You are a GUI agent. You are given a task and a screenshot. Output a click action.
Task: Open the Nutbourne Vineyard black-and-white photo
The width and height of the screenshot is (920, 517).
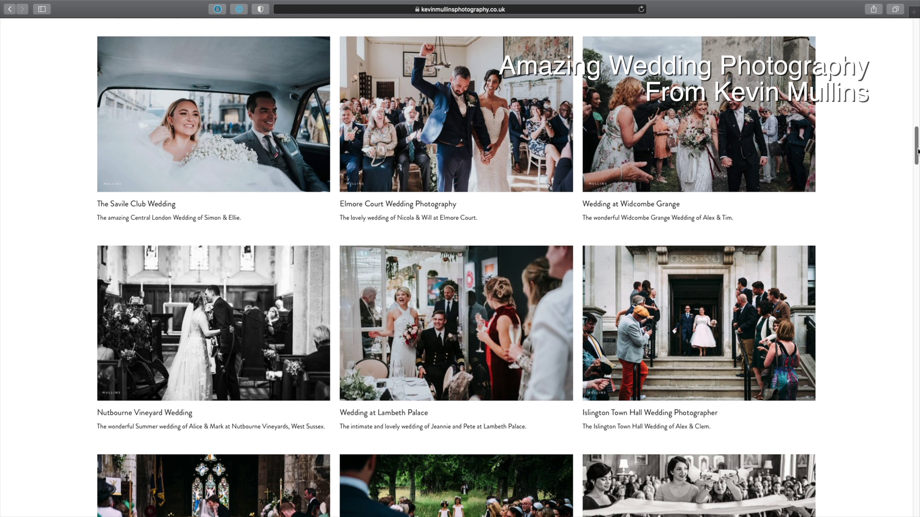[213, 323]
